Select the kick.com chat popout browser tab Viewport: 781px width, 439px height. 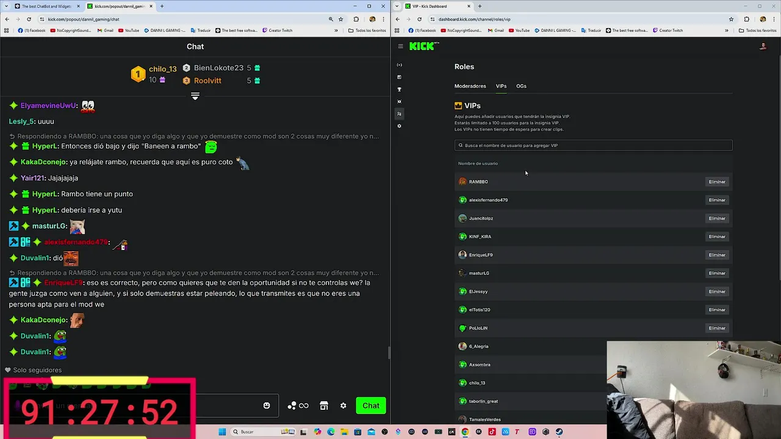(119, 6)
